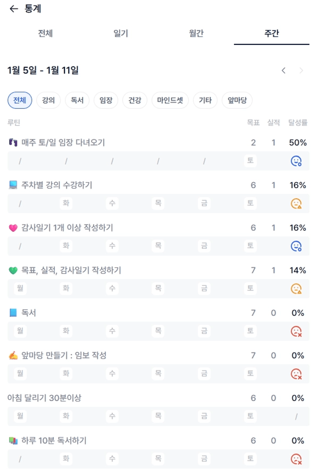Click 토 day box for 임장 다녀오기 routine
The height and width of the screenshot is (472, 314).
(x=250, y=161)
